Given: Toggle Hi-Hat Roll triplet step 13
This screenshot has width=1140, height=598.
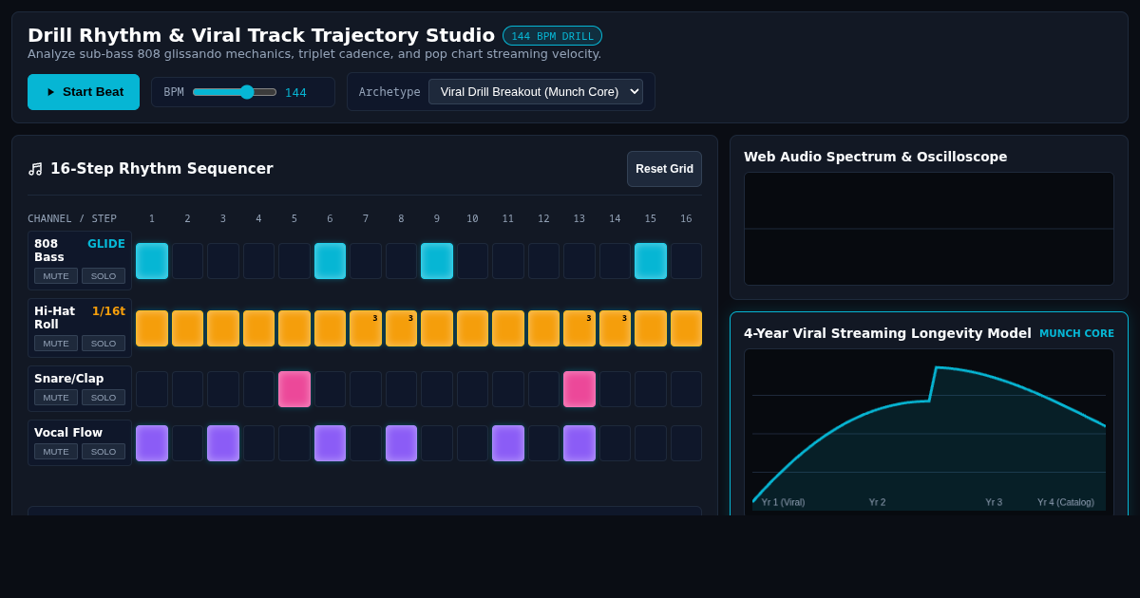Looking at the screenshot, I should 579,328.
